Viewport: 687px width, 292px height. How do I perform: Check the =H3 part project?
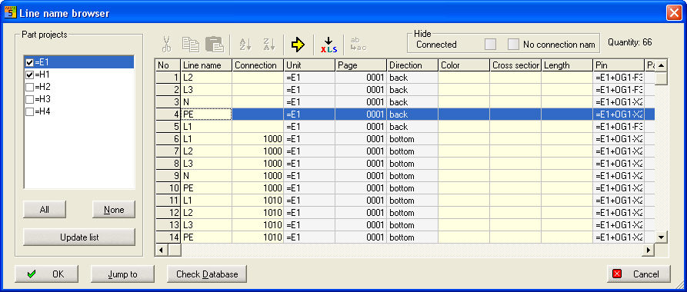point(30,99)
